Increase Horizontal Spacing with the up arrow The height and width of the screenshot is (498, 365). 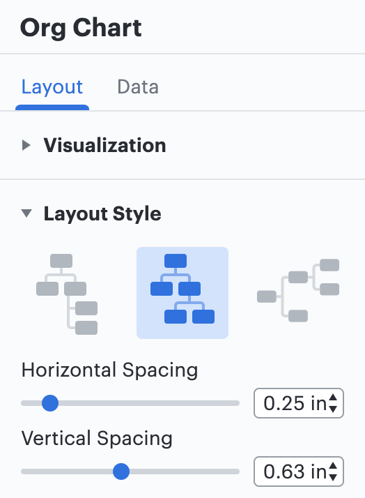pyautogui.click(x=333, y=398)
